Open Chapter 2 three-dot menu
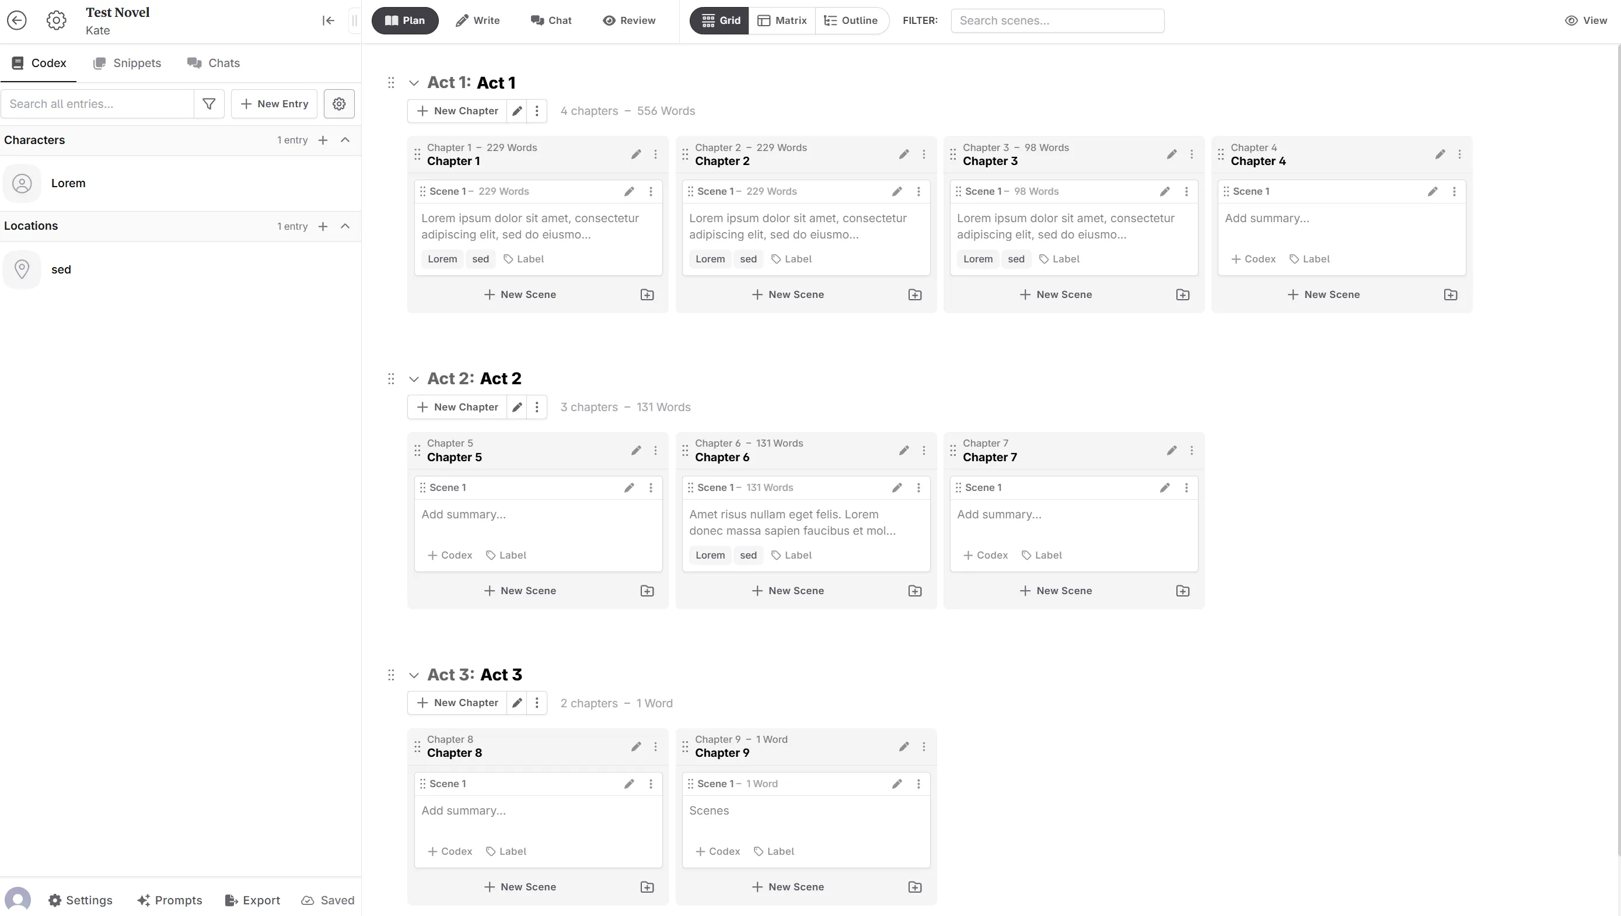The image size is (1621, 916). tap(924, 155)
